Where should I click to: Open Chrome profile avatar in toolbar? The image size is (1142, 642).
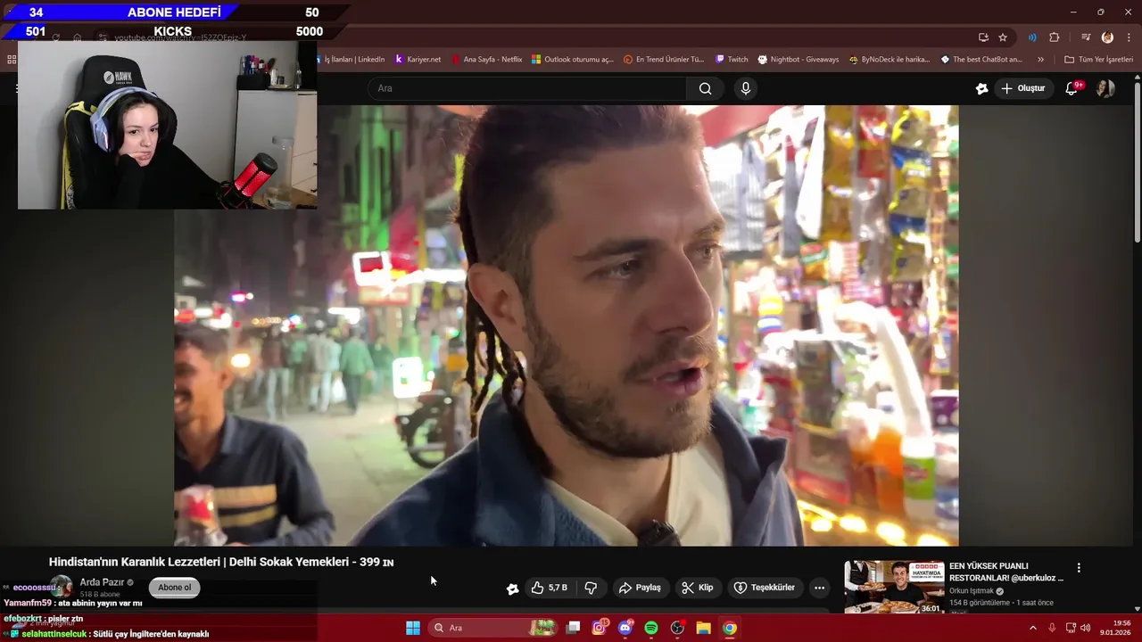click(x=1107, y=37)
